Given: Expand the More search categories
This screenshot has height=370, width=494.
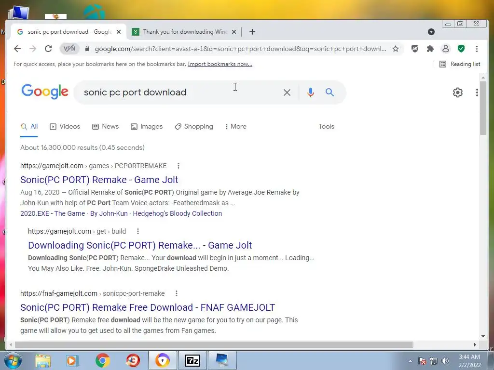Looking at the screenshot, I should [x=235, y=127].
